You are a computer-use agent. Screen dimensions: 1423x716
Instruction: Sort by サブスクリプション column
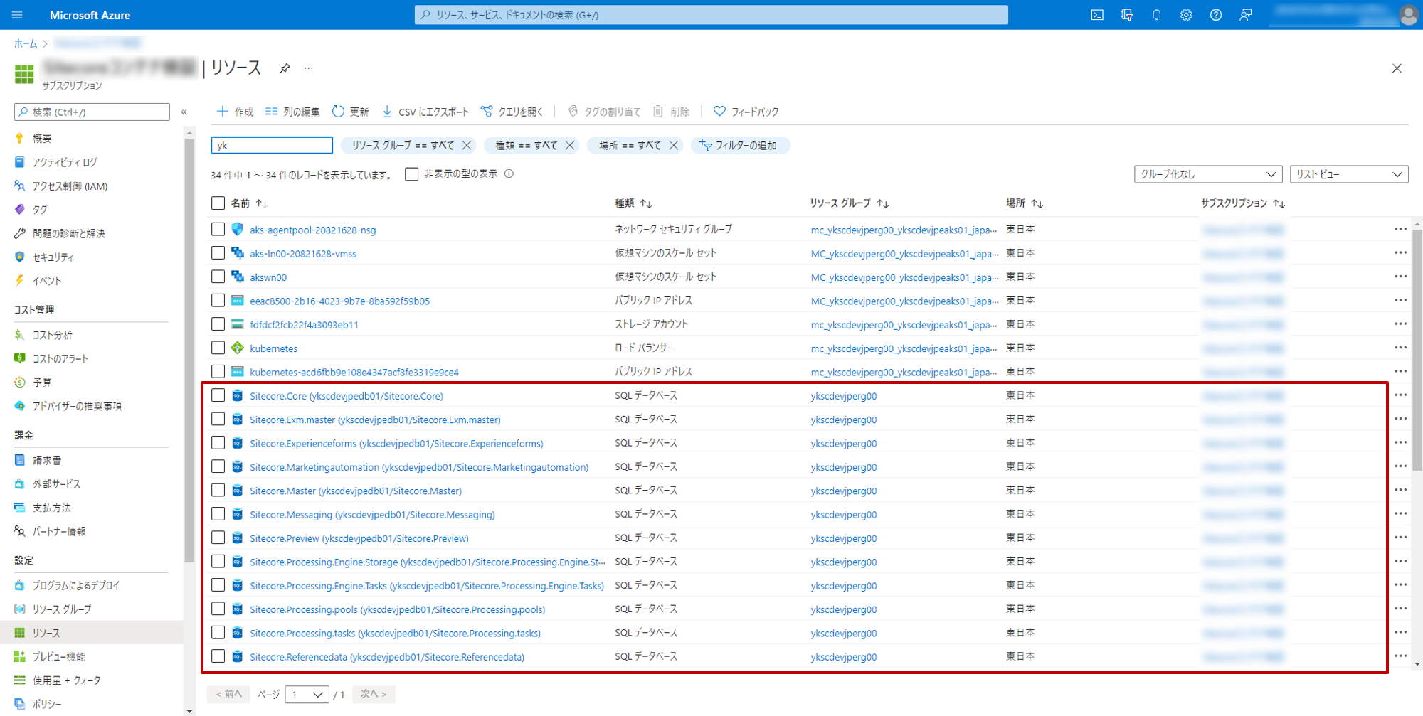click(1243, 203)
